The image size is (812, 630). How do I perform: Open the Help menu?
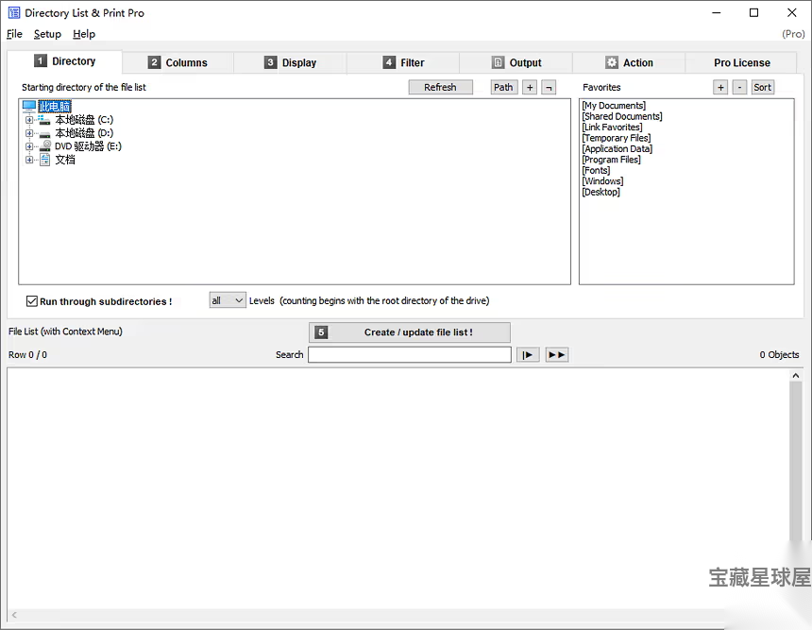coord(84,34)
